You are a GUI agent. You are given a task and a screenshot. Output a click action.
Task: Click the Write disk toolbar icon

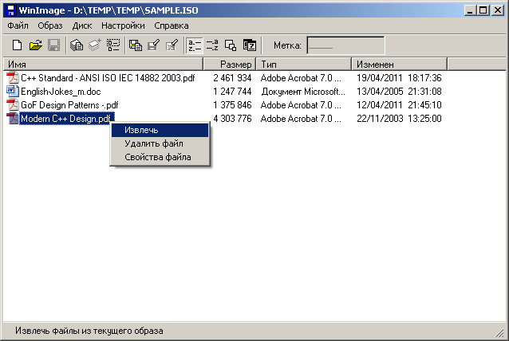pyautogui.click(x=94, y=45)
